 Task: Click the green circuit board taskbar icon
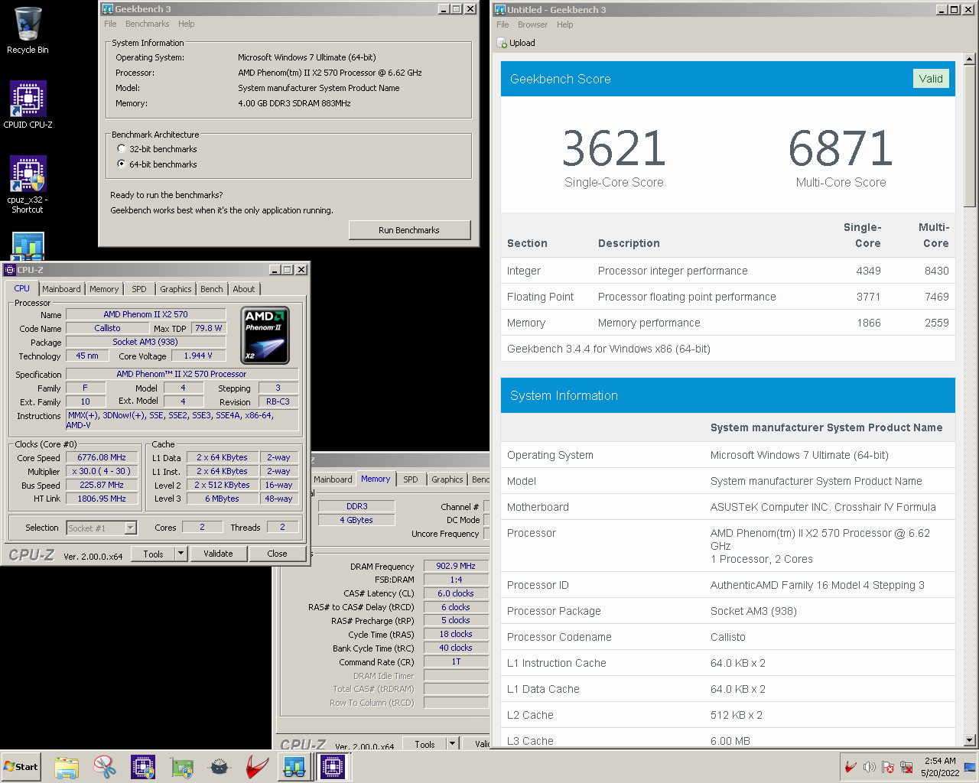tap(181, 766)
